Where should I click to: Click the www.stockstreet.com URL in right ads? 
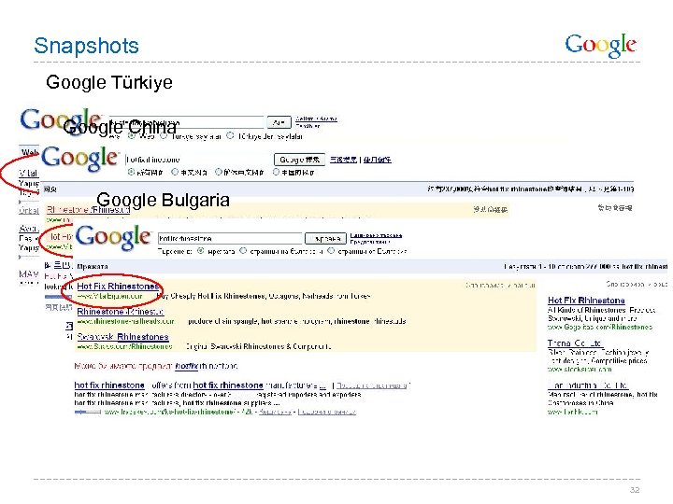pyautogui.click(x=580, y=369)
